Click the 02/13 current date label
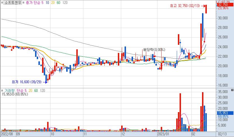This screenshot has width=234, height=137. (x=222, y=134)
